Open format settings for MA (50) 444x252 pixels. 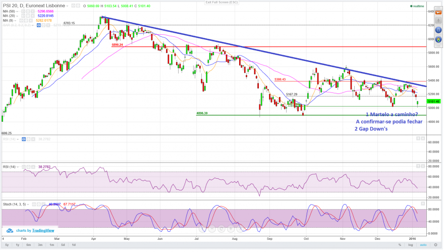pos(28,11)
